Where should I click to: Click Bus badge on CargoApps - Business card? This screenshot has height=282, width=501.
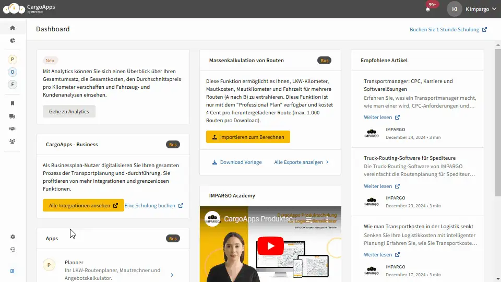pos(173,145)
